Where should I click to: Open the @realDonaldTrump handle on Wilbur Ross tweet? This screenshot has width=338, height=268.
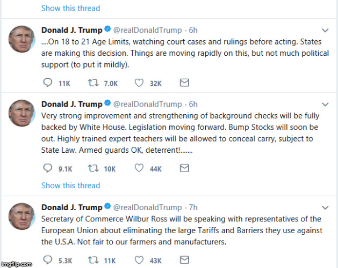147,207
